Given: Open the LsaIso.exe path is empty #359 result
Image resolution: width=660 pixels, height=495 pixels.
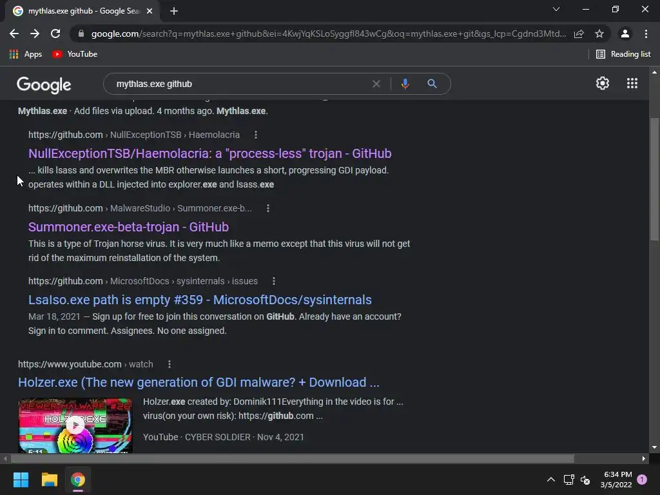Looking at the screenshot, I should pyautogui.click(x=200, y=300).
